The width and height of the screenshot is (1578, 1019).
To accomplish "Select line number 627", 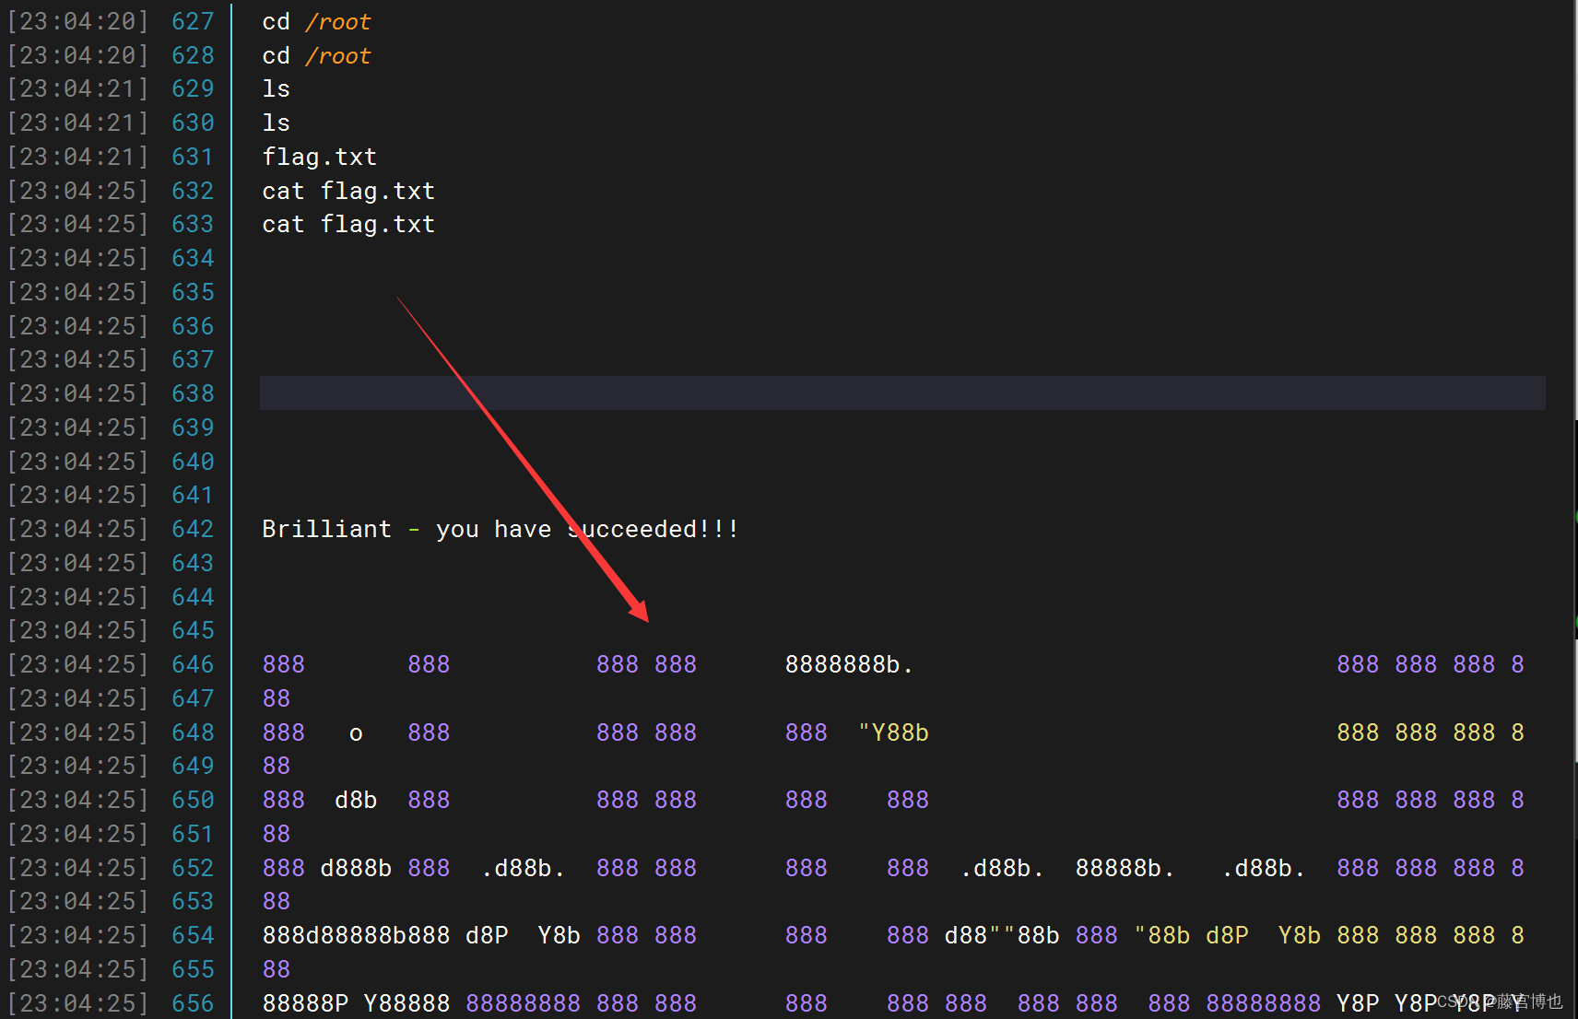I will click(x=193, y=21).
